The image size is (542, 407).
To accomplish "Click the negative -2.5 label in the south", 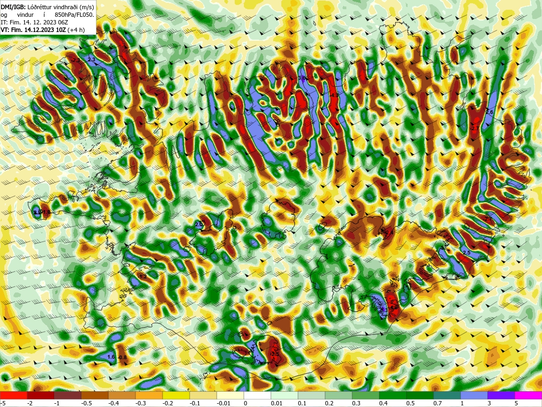I will point(274,354).
